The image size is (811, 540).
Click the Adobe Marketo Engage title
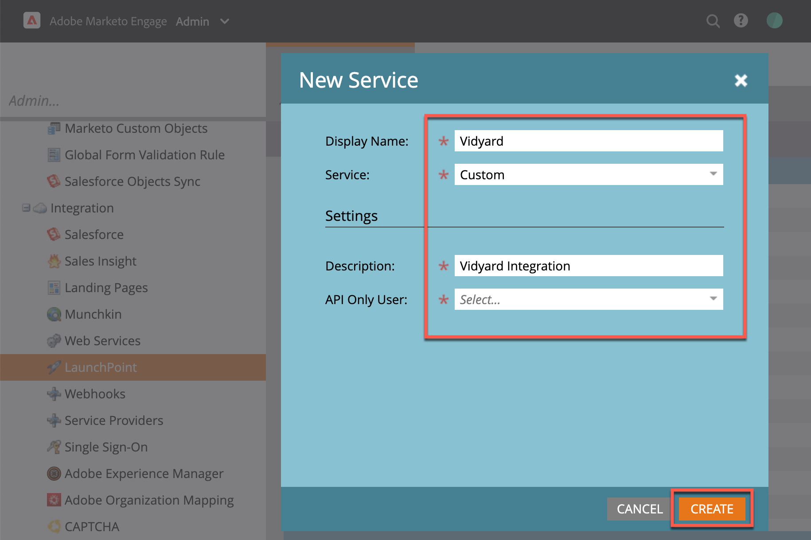108,21
